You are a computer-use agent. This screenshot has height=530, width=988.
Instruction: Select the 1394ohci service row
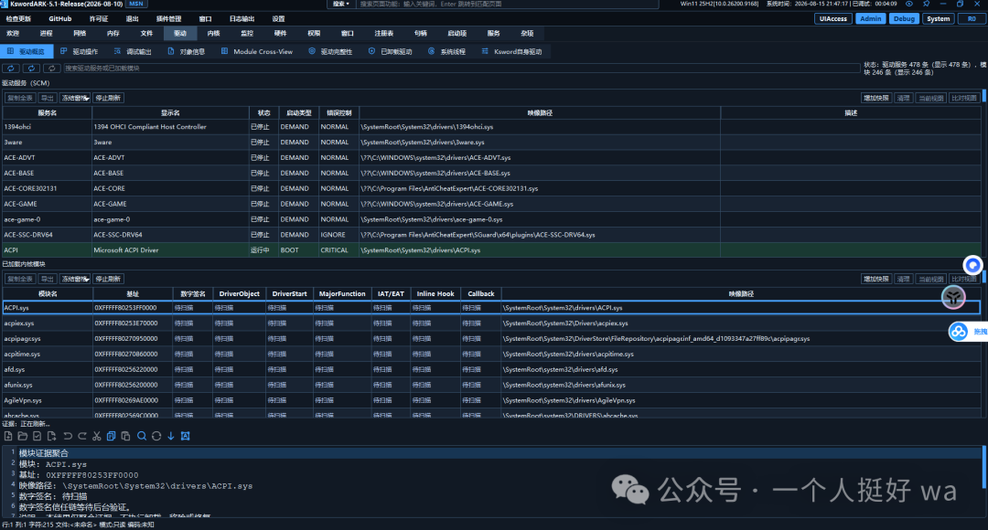pos(491,126)
